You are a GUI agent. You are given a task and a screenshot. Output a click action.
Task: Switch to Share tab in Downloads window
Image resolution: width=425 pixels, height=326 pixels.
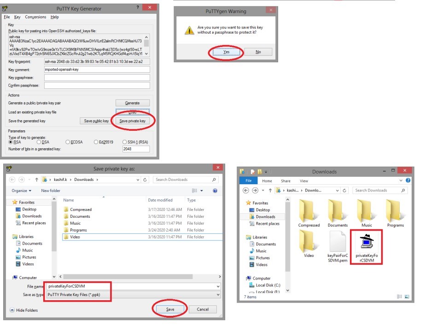click(285, 181)
